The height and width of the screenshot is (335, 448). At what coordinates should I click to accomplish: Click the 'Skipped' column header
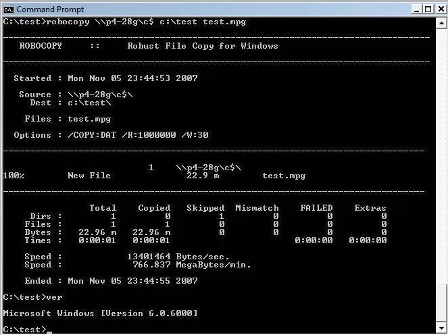point(205,208)
